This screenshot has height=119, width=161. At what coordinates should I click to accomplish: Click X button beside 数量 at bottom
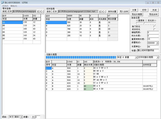click(x=33, y=117)
